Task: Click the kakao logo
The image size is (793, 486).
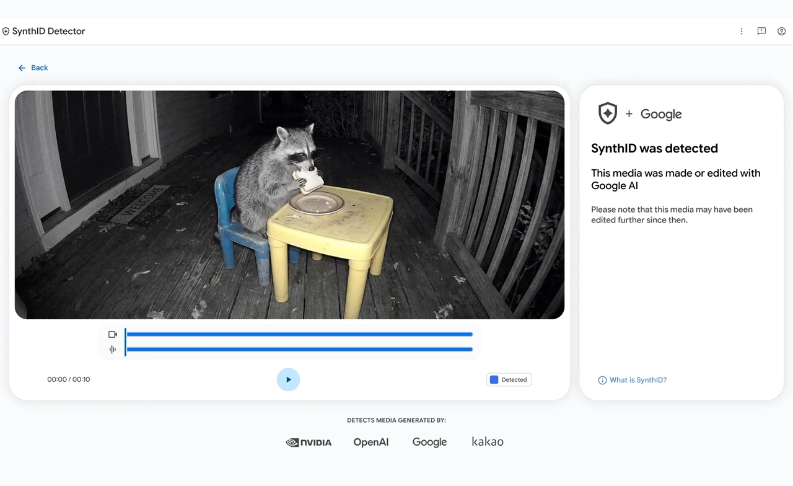Action: 488,442
